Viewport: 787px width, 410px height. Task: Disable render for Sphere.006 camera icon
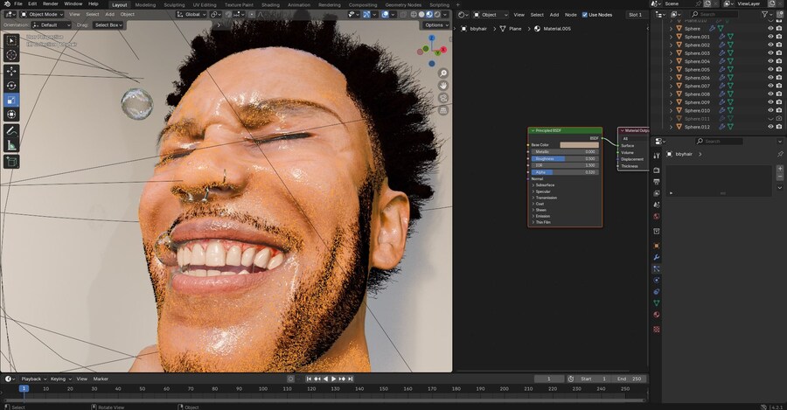pyautogui.click(x=779, y=78)
